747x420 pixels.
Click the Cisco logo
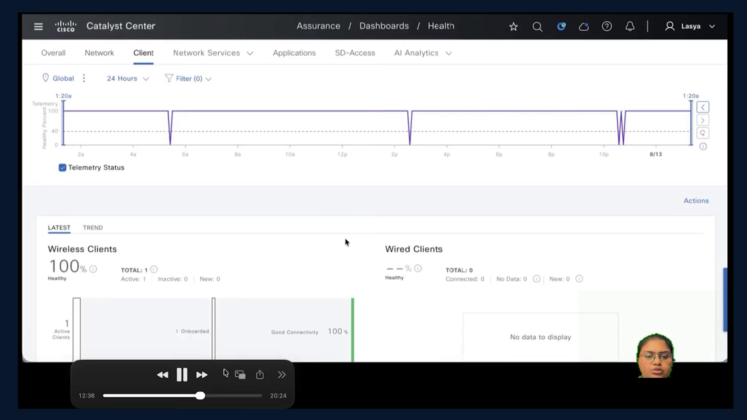(x=65, y=26)
